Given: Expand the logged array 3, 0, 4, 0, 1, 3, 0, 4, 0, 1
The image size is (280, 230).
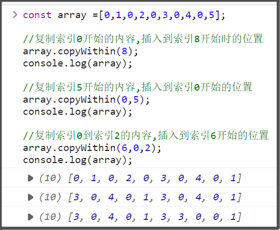Looking at the screenshot, I should (x=31, y=197).
